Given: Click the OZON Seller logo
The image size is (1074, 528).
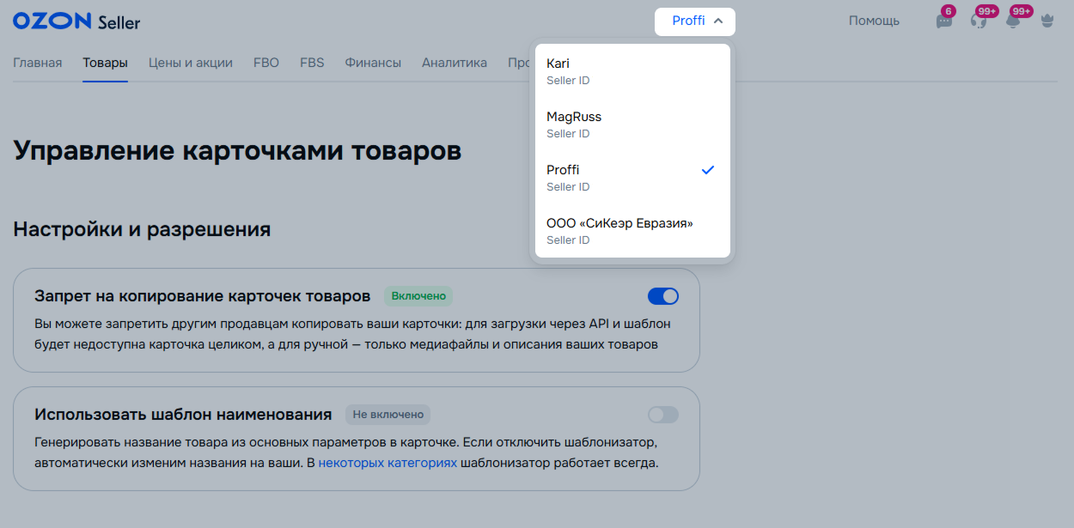Looking at the screenshot, I should coord(76,21).
